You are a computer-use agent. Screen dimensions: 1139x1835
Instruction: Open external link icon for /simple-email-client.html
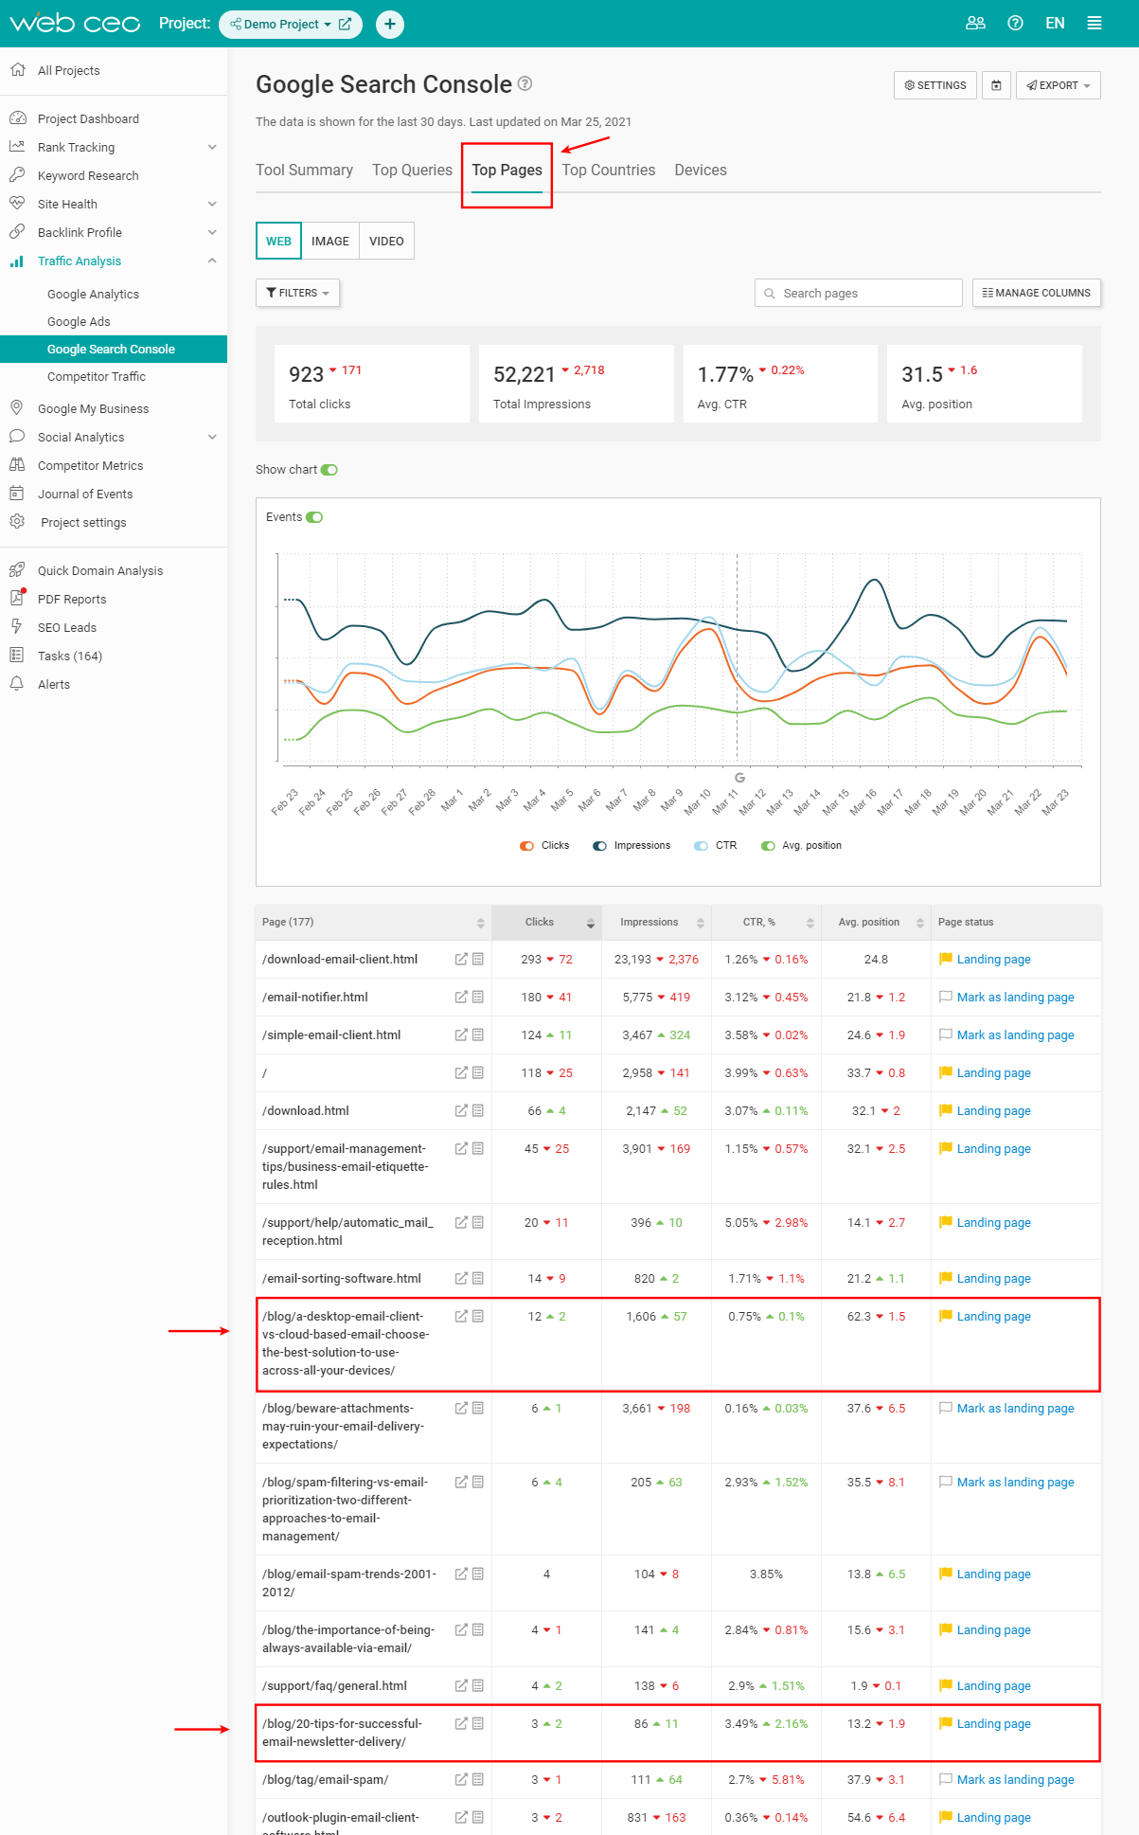pyautogui.click(x=461, y=1034)
